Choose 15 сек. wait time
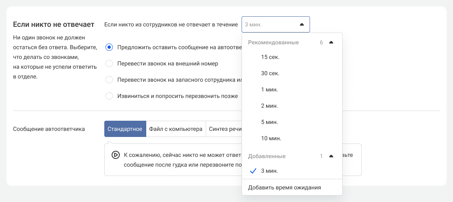 click(270, 57)
